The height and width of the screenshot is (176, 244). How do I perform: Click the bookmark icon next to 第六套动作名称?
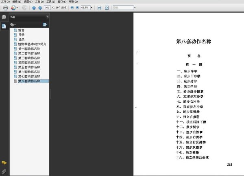pos(15,72)
